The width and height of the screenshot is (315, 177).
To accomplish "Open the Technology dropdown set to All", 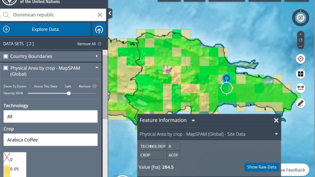I will [x=50, y=116].
